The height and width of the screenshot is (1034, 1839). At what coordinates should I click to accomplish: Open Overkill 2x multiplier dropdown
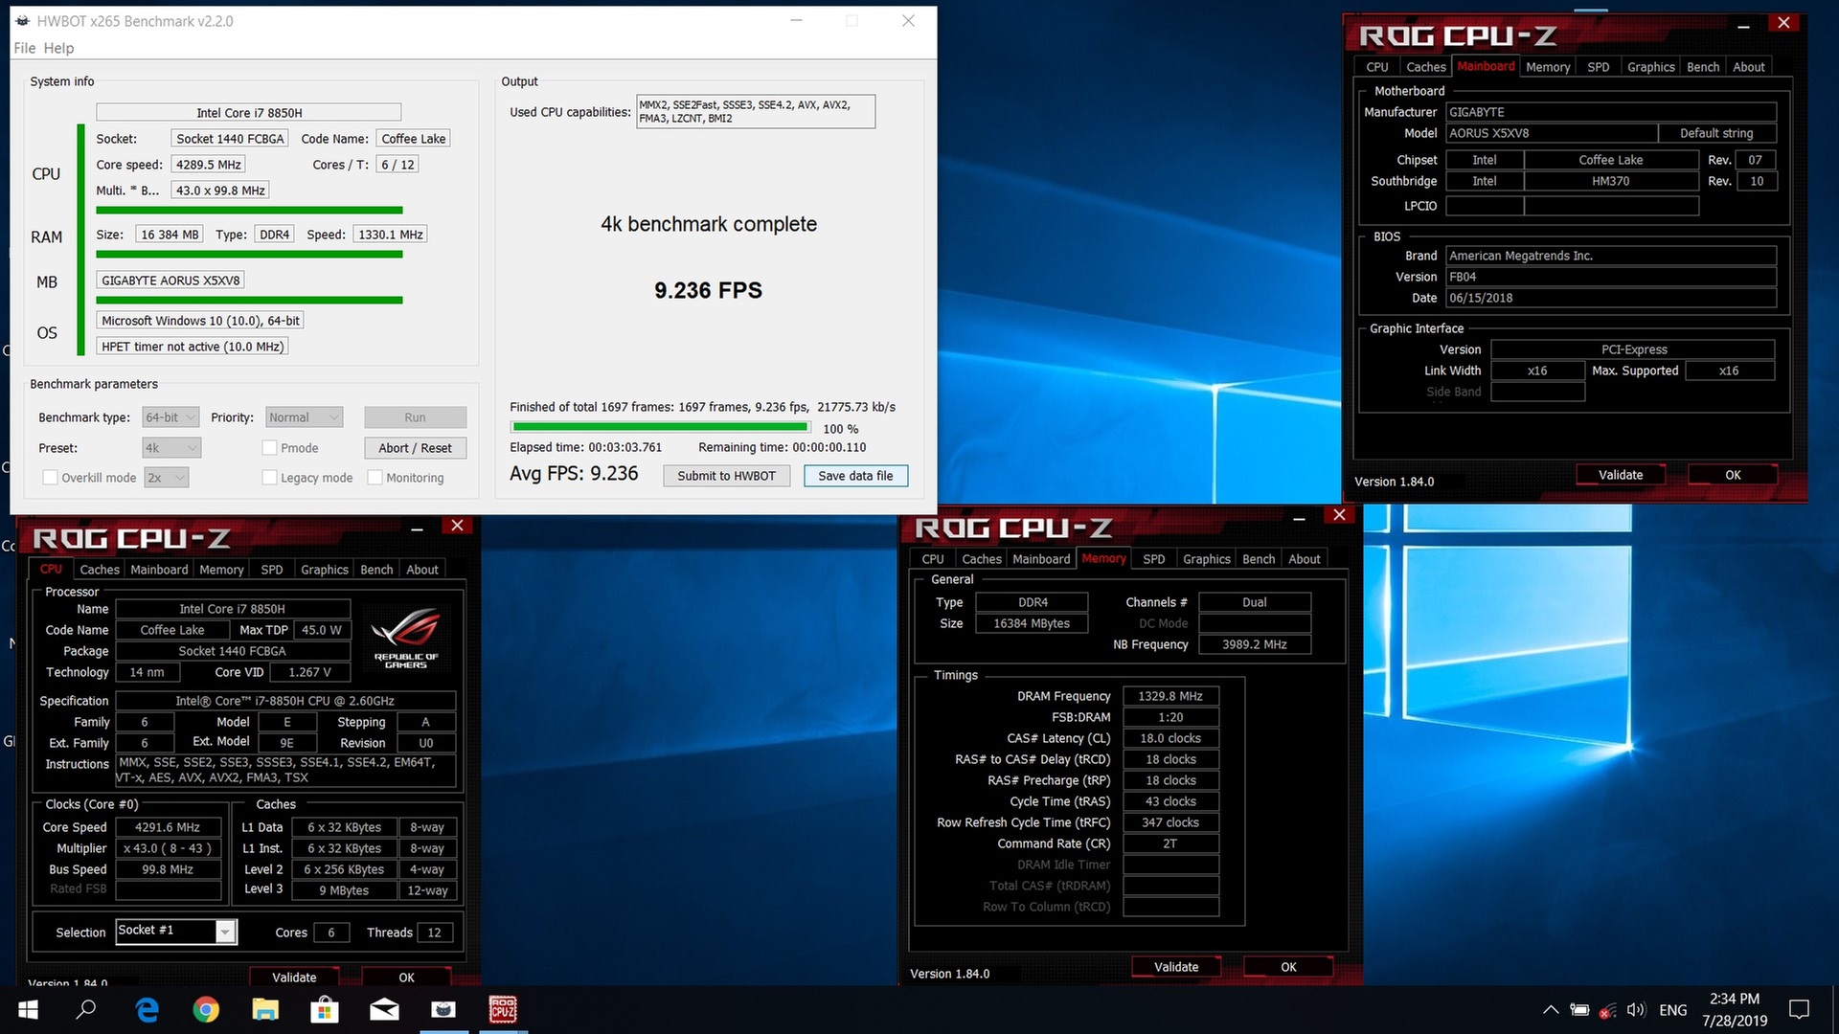click(x=166, y=478)
